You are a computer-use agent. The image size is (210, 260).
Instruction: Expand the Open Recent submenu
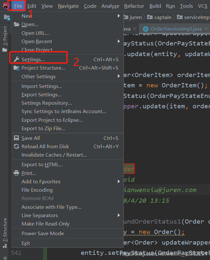pos(68,41)
